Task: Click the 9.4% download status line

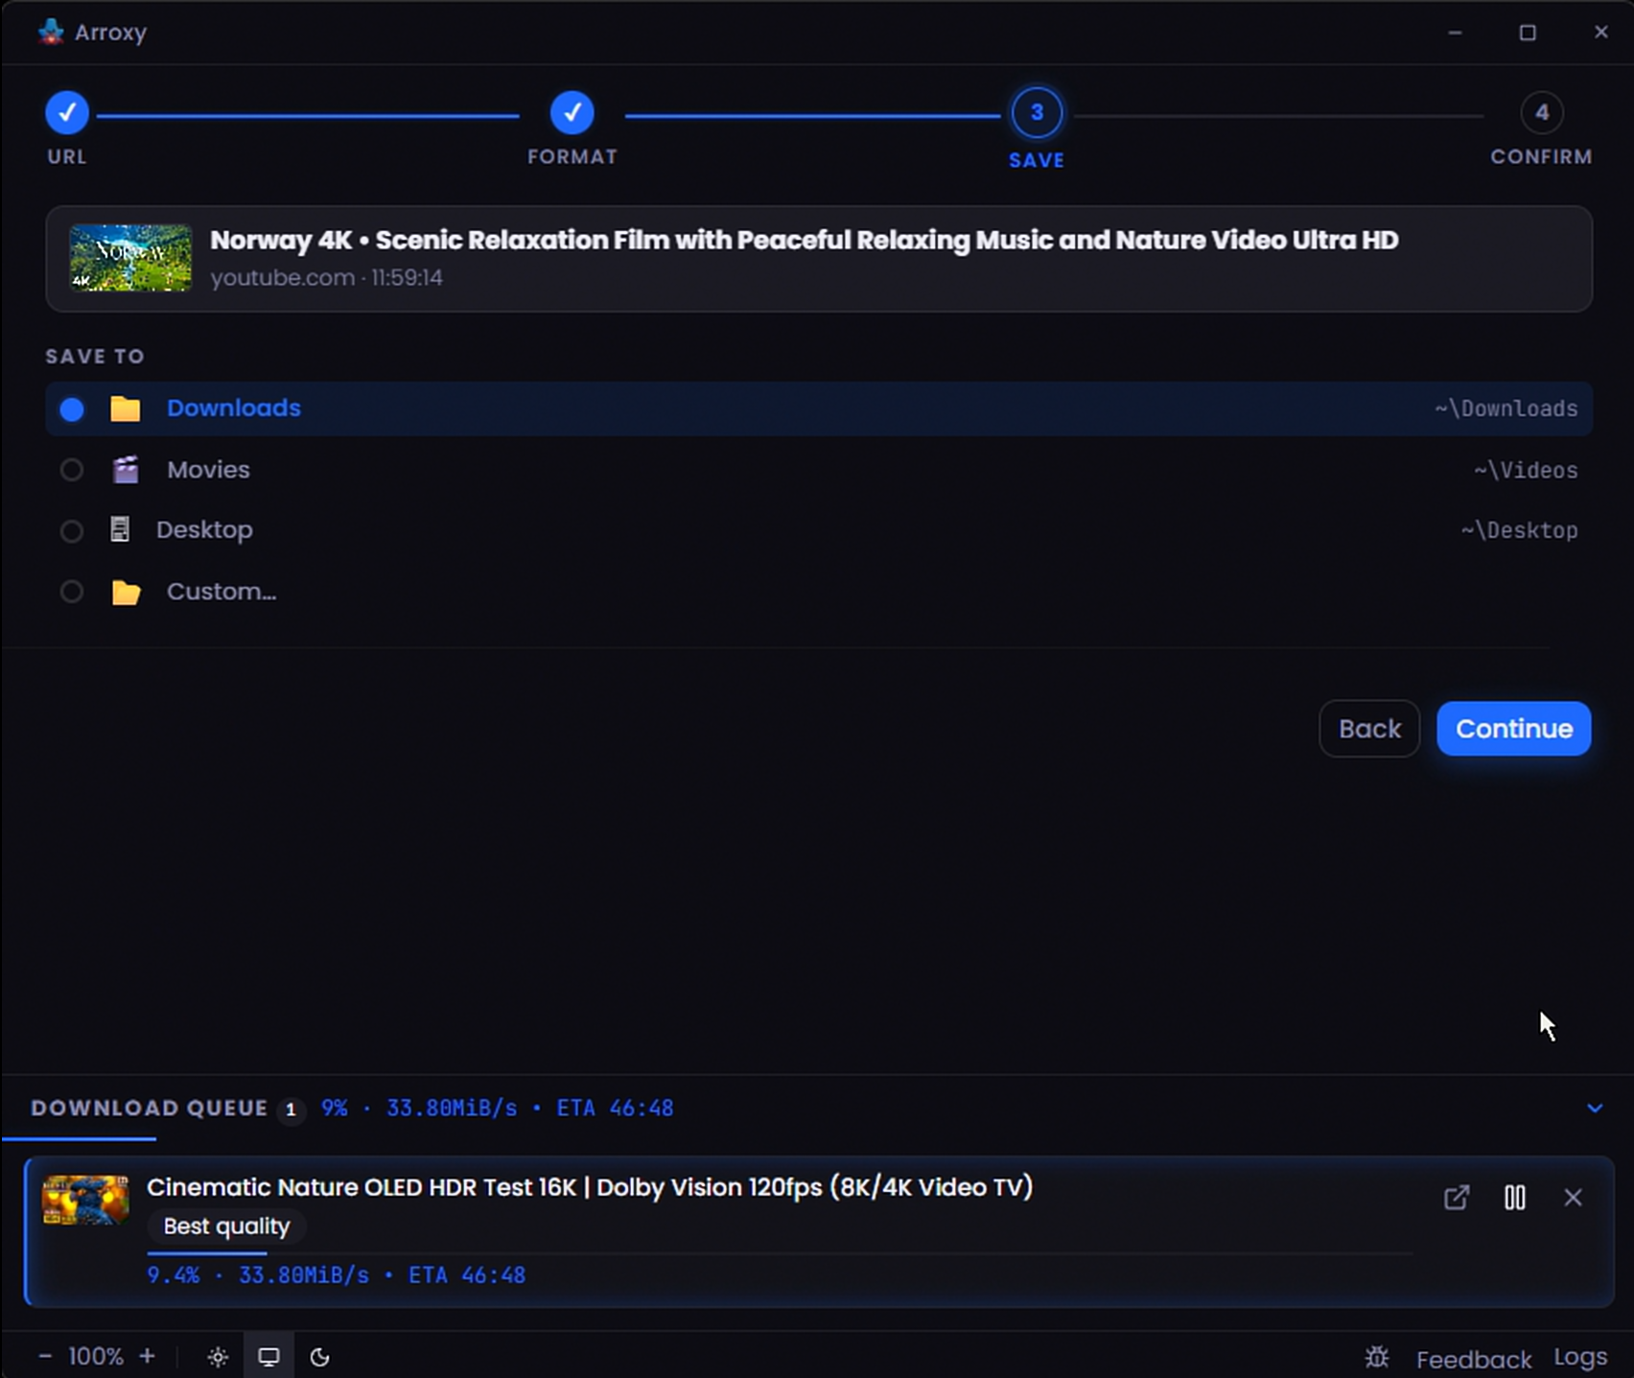Action: pyautogui.click(x=336, y=1275)
